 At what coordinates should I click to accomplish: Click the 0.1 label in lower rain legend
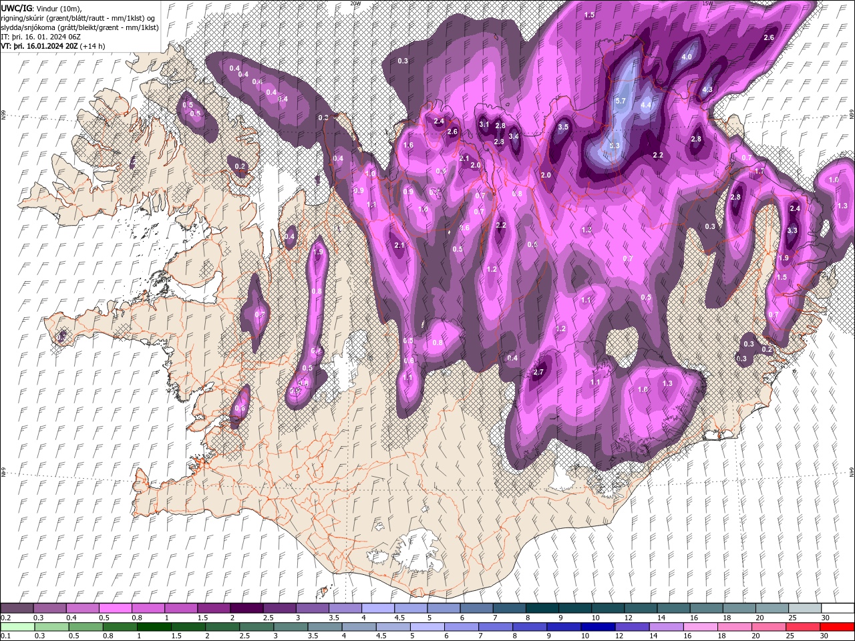(5, 636)
